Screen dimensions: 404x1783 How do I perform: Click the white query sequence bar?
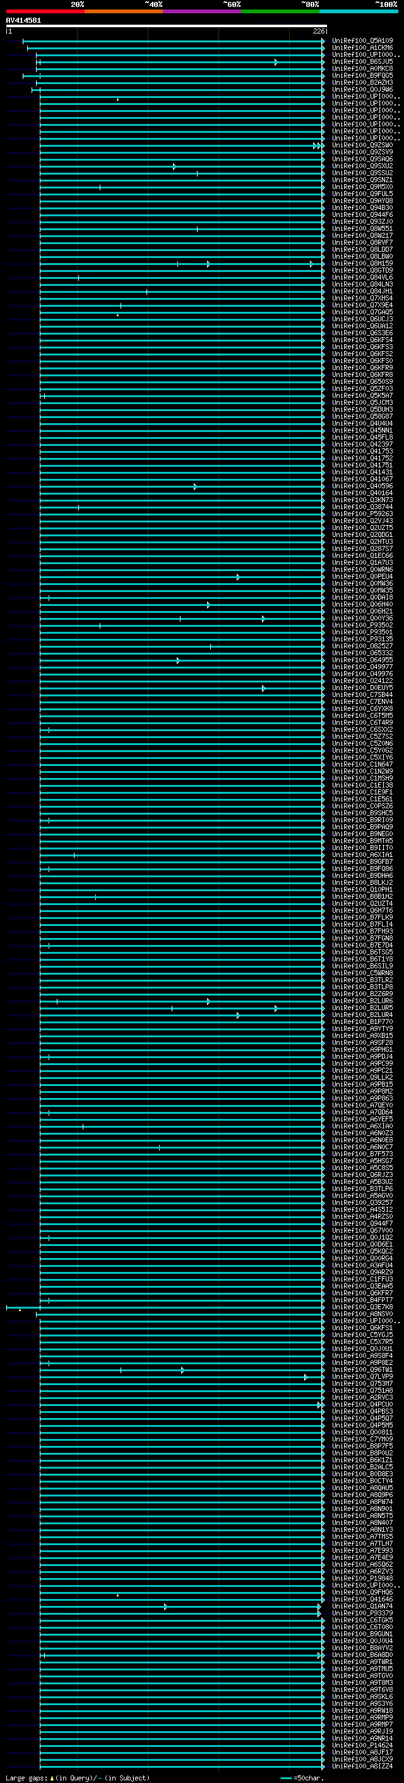pyautogui.click(x=167, y=25)
